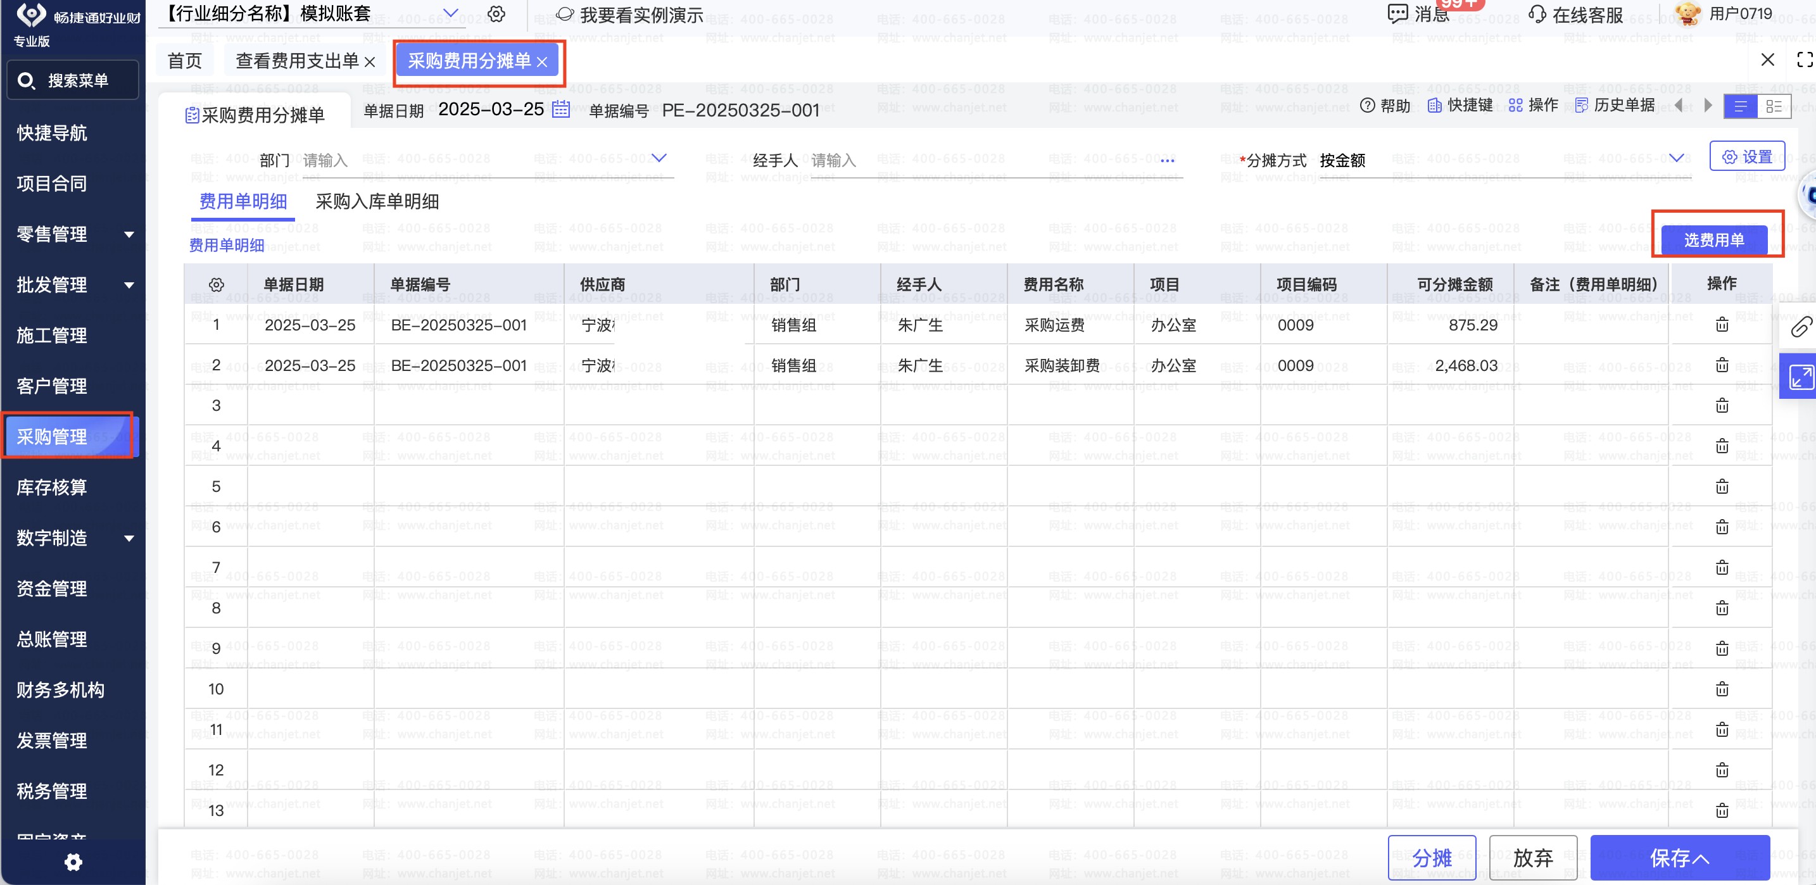Expand the 分摊方式 dropdown

click(1677, 158)
